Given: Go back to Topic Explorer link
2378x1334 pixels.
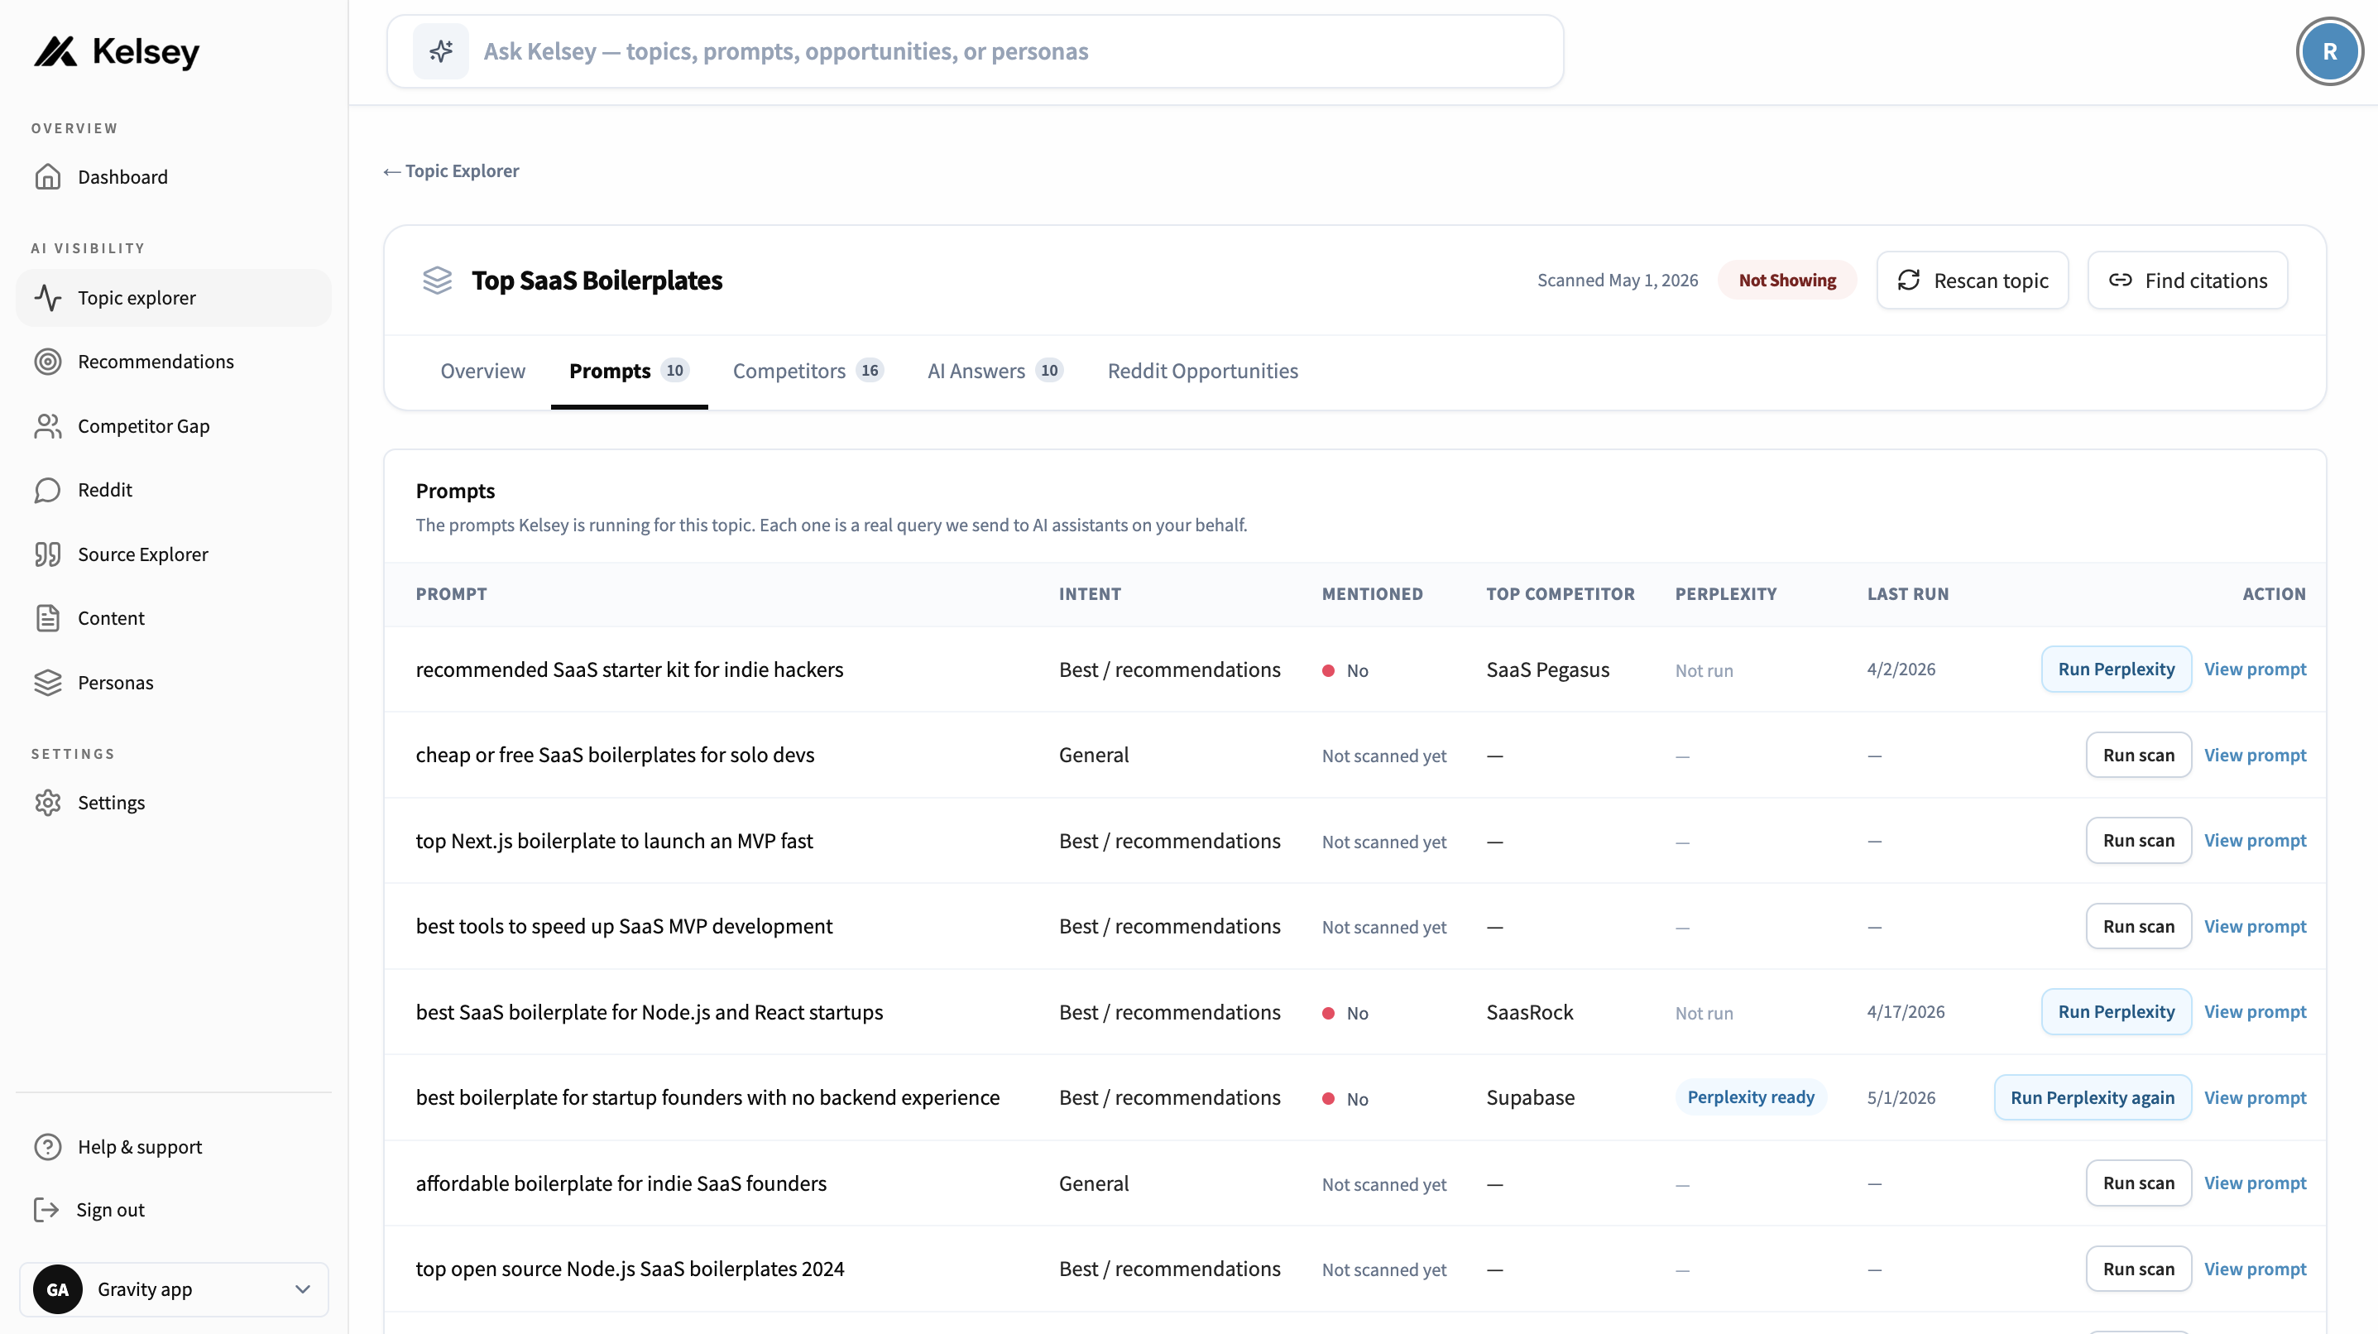Looking at the screenshot, I should click(x=452, y=170).
